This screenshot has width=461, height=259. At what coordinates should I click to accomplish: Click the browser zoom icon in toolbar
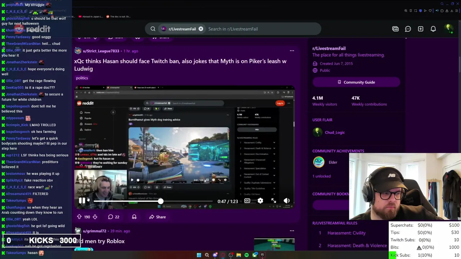tap(406, 11)
